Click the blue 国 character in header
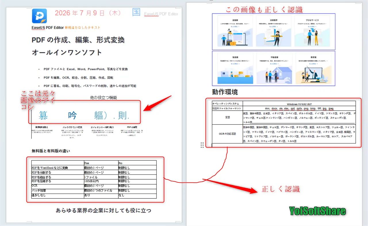368x226 pixels. (136, 12)
